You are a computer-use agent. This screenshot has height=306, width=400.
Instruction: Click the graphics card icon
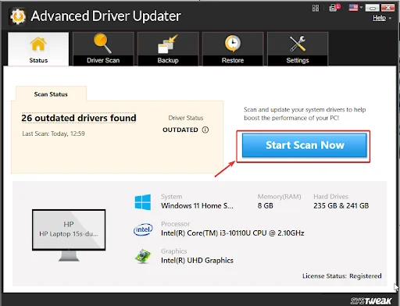coord(143,256)
